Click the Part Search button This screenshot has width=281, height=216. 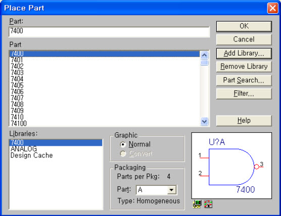point(244,80)
